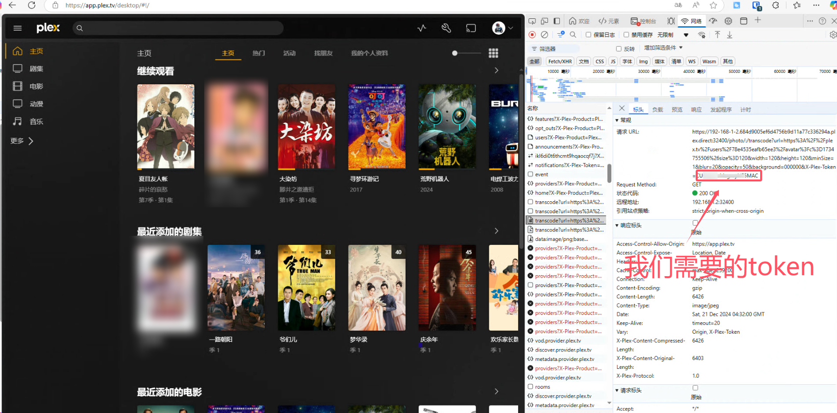Clear the network log
Image resolution: width=837 pixels, height=413 pixels.
pos(544,35)
